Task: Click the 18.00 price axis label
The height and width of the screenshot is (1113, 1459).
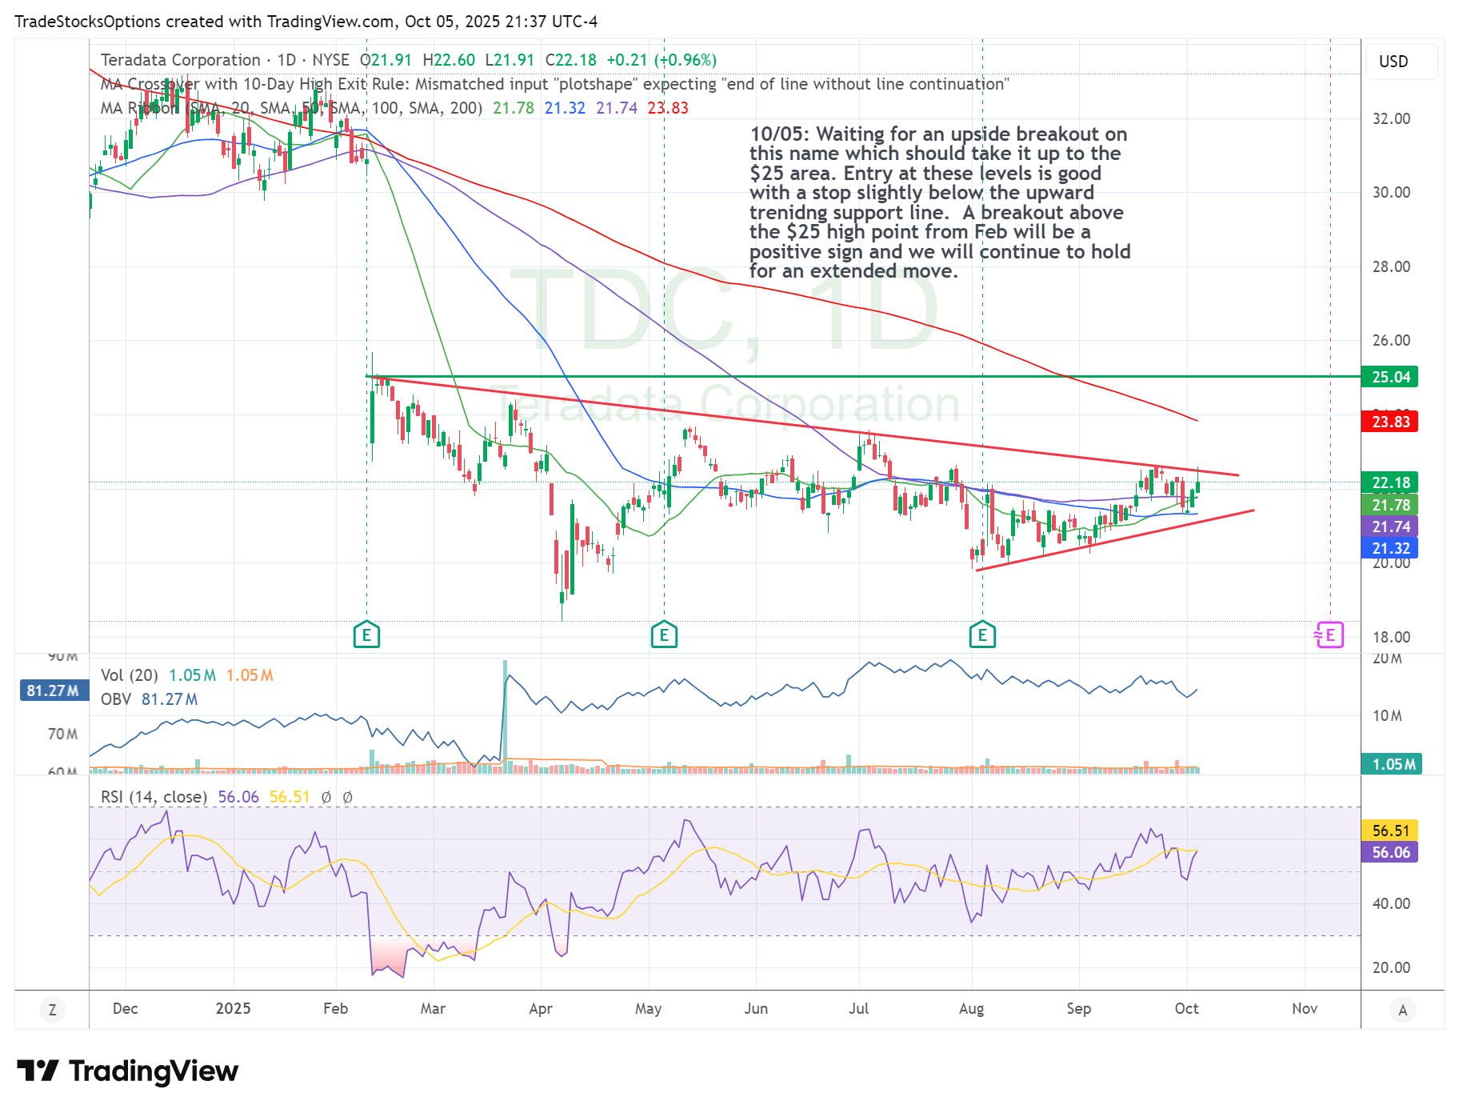Action: point(1391,637)
